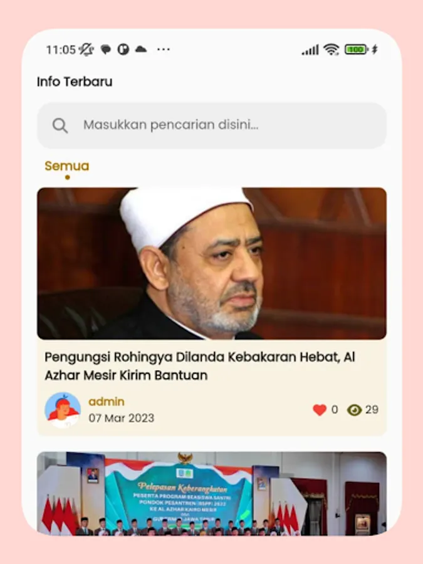Tap the eye views icon
This screenshot has height=564, width=423.
click(354, 410)
